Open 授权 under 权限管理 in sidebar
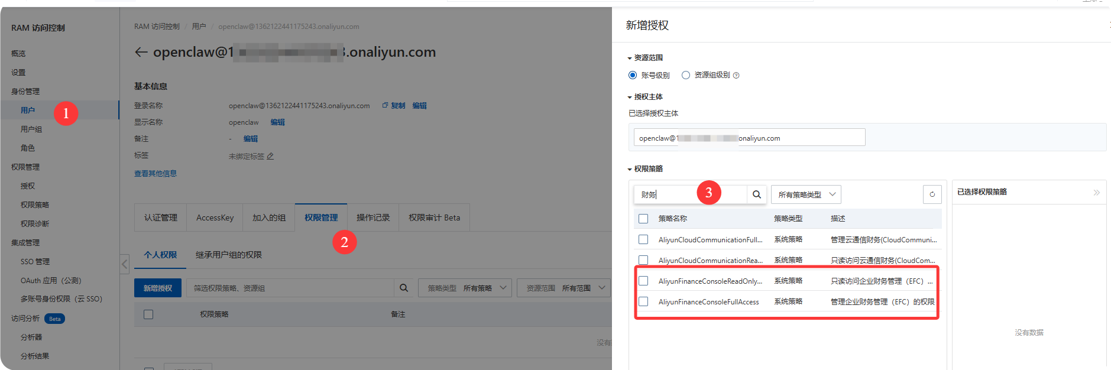Screen dimensions: 1111x370 pyautogui.click(x=28, y=186)
